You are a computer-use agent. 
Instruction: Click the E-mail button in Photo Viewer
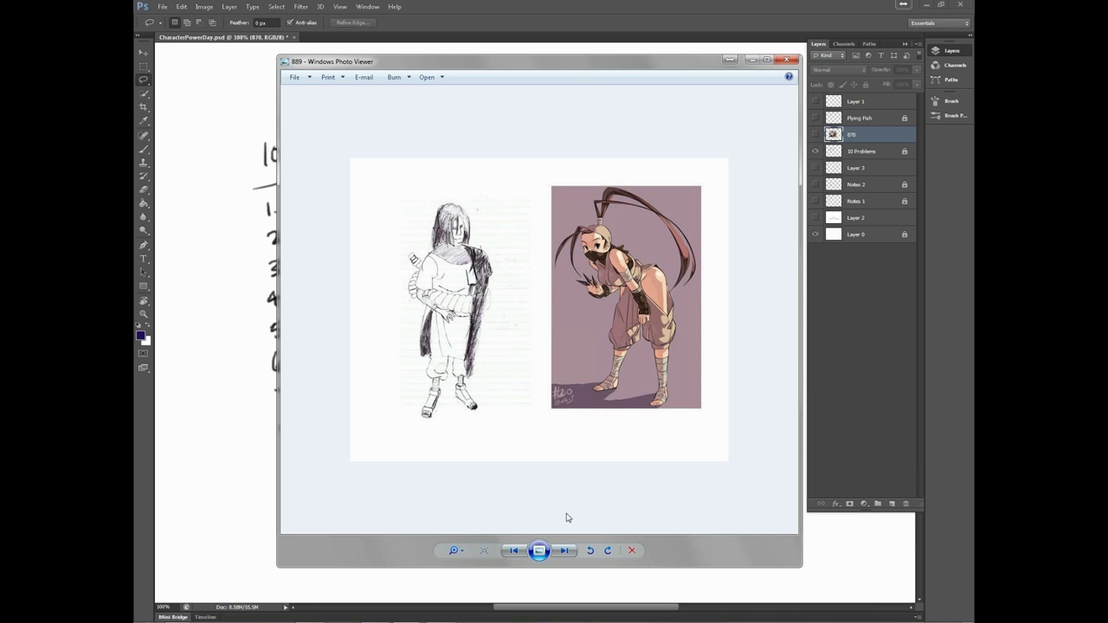(x=364, y=77)
